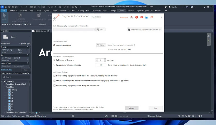Collapse the Views (Fe) tree node
The height and width of the screenshot is (125, 216).
pos(2,81)
